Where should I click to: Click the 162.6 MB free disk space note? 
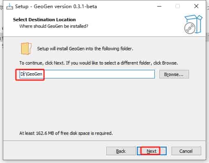coord(66,133)
